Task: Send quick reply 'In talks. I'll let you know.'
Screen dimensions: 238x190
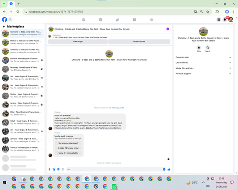Action: click(x=68, y=148)
